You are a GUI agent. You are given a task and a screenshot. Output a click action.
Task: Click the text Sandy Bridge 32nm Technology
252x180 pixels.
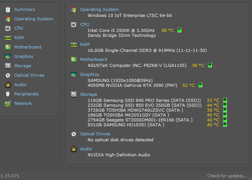(x=122, y=35)
